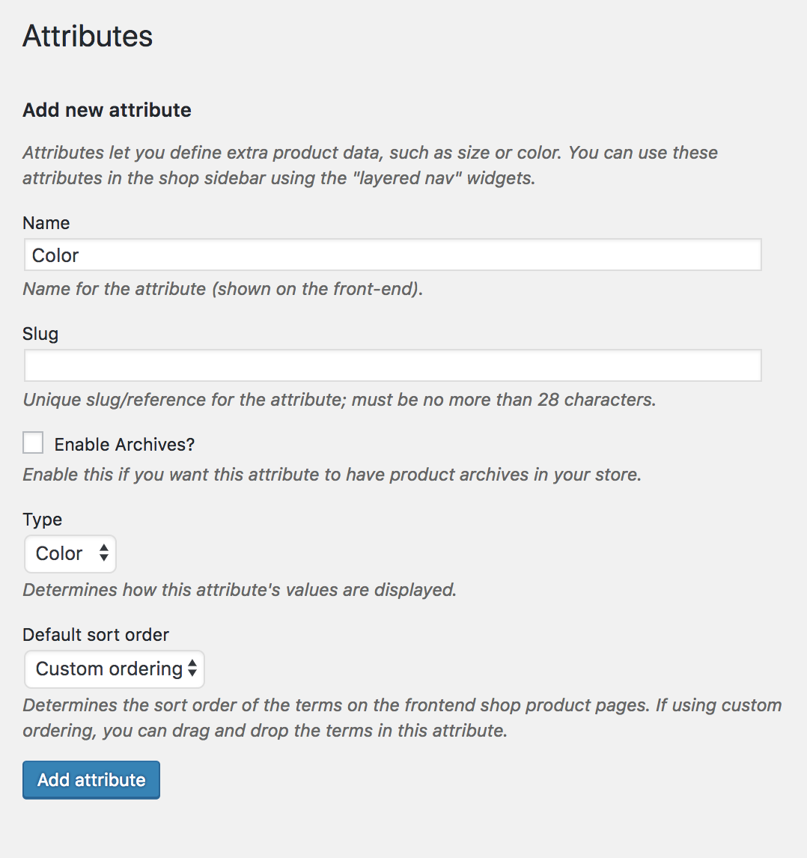The image size is (807, 858).
Task: Focus the empty Slug text field
Action: [x=393, y=365]
